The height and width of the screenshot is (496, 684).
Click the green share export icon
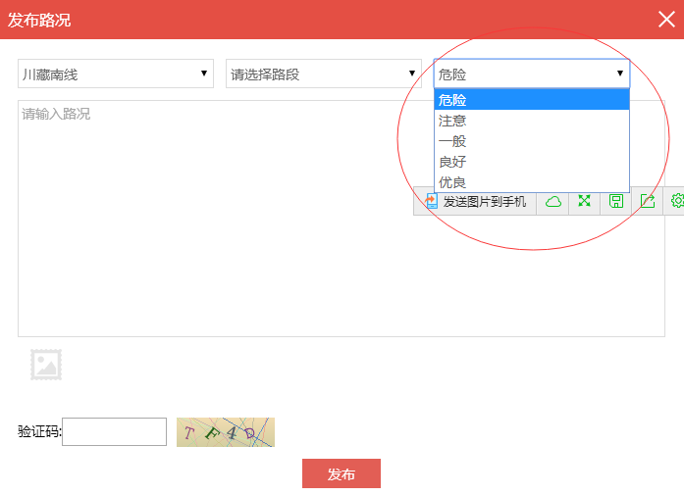[648, 201]
